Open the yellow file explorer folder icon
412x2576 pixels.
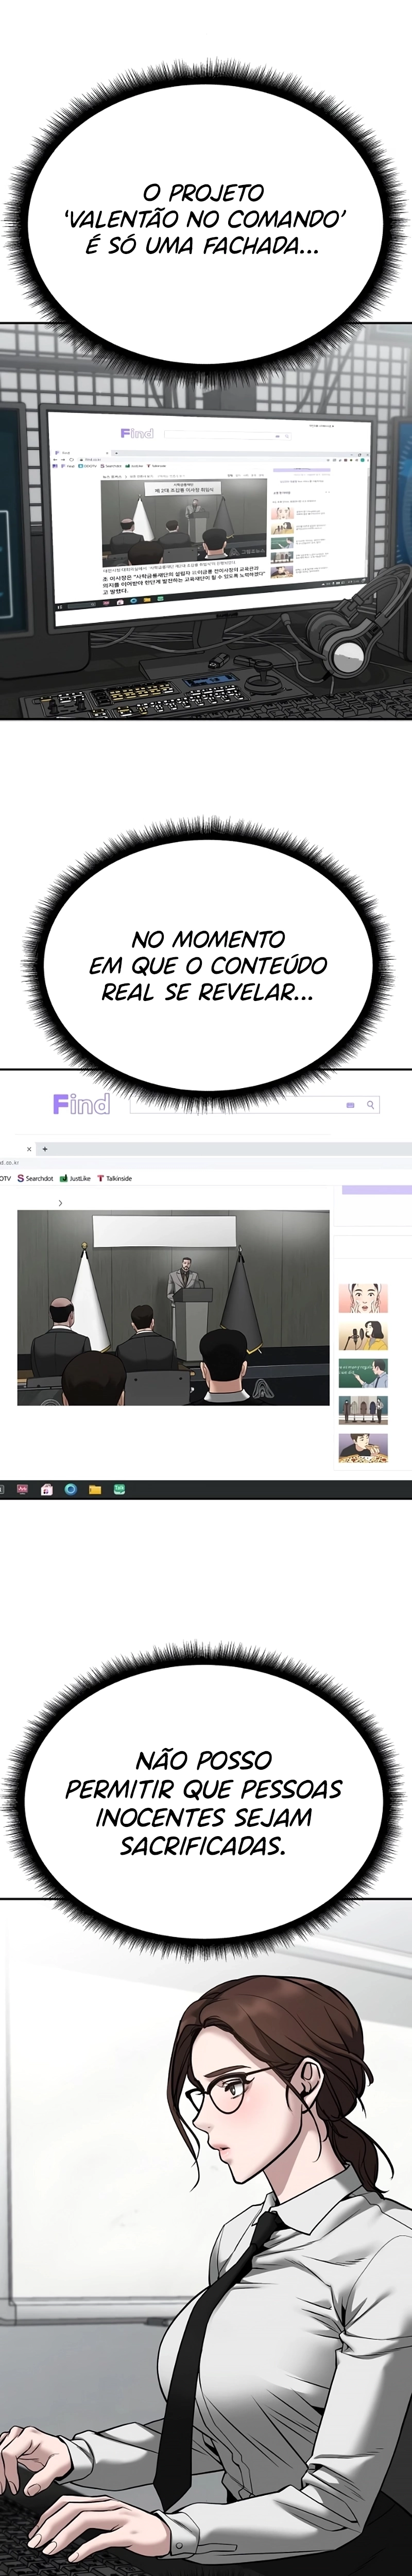95,1489
